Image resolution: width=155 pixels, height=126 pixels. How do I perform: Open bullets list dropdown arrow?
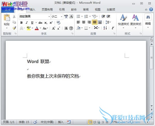point(82,17)
